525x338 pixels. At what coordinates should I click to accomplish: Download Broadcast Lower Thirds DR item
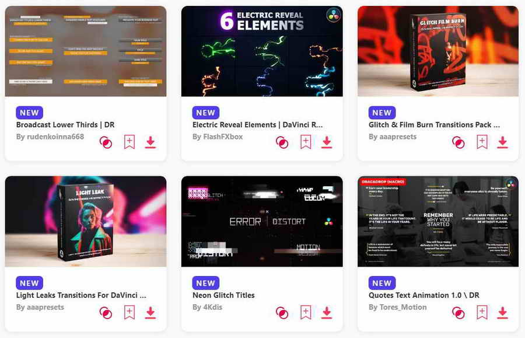[x=150, y=142]
